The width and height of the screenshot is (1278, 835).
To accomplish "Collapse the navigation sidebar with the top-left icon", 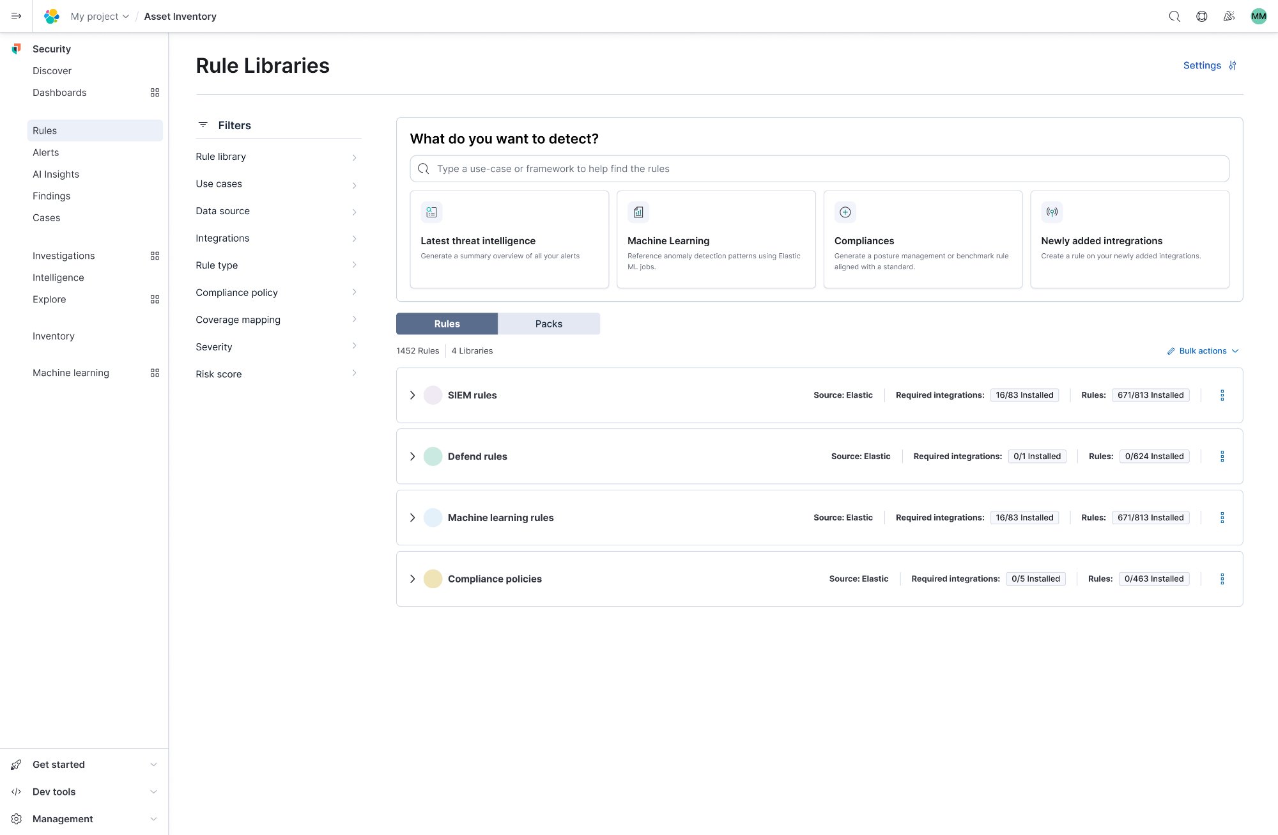I will tap(17, 16).
